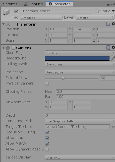The width and height of the screenshot is (115, 162).
Task: Click the Position X field
Action: 58,29
